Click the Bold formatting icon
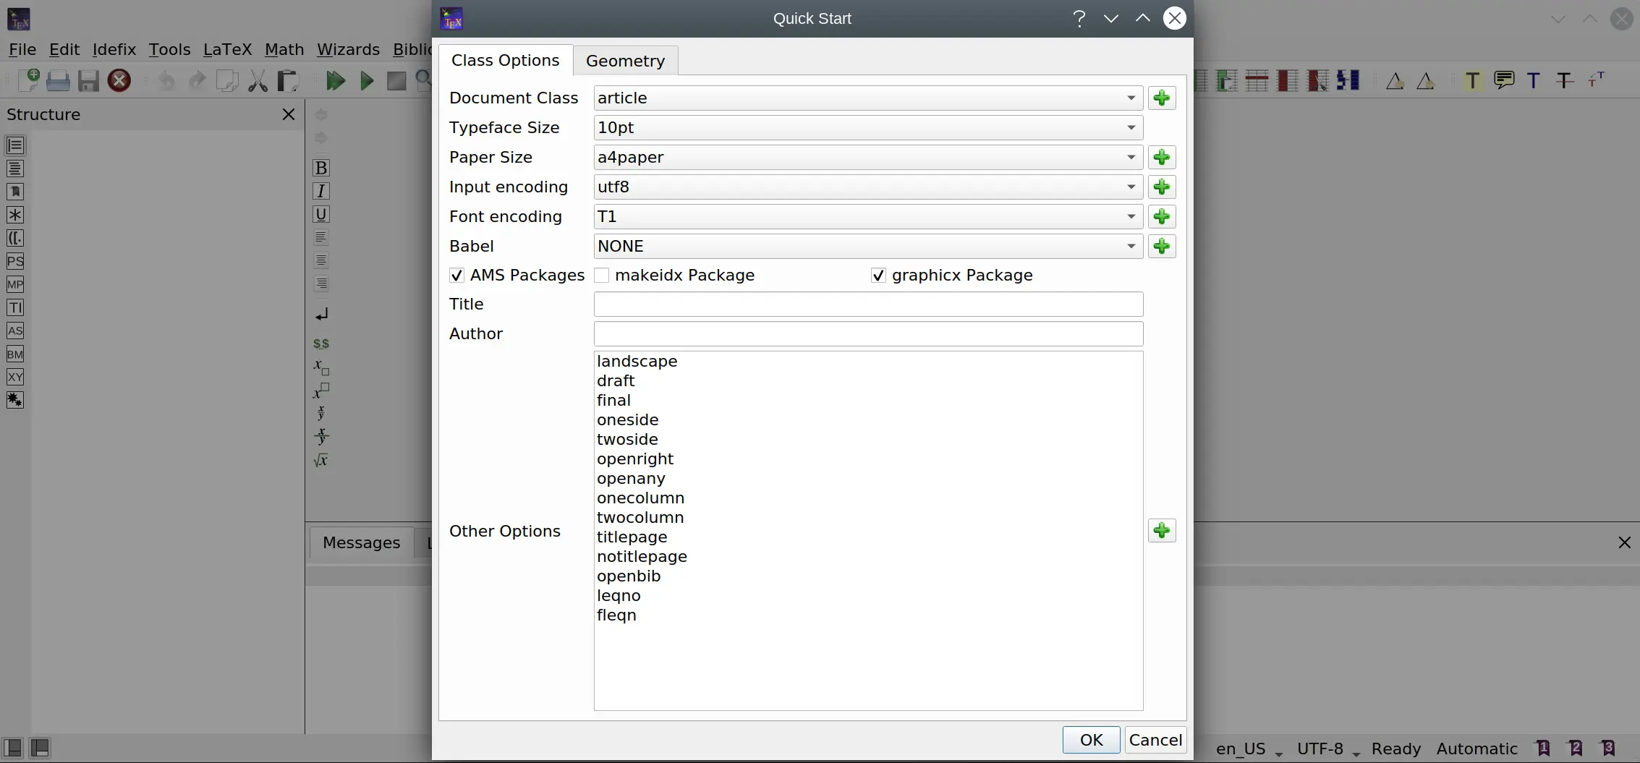 pyautogui.click(x=321, y=169)
